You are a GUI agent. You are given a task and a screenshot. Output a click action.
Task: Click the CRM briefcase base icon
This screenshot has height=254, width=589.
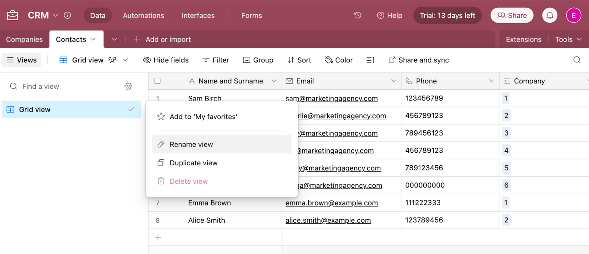(13, 15)
